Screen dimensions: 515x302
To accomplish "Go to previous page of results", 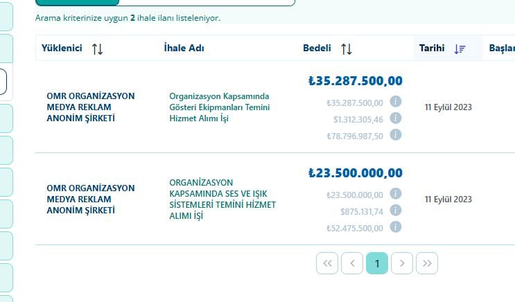I will tap(352, 263).
